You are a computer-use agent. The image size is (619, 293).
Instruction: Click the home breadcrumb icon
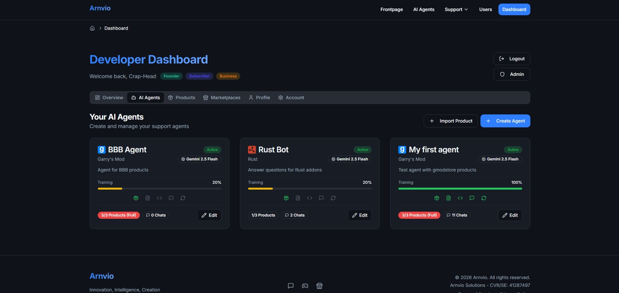[x=92, y=28]
